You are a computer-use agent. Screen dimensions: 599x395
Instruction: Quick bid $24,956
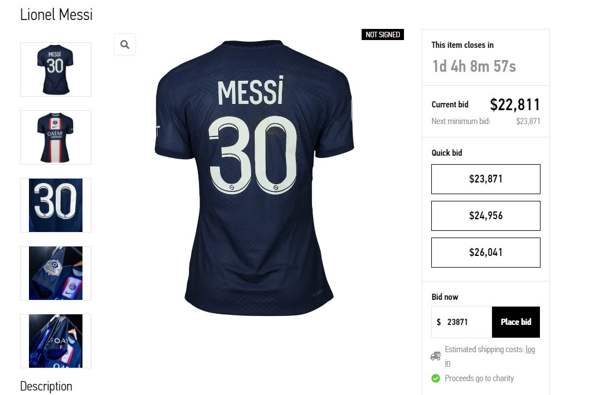coord(485,216)
